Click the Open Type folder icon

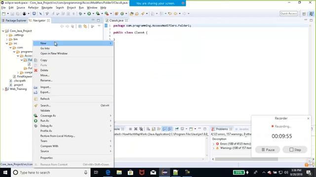pos(132,14)
